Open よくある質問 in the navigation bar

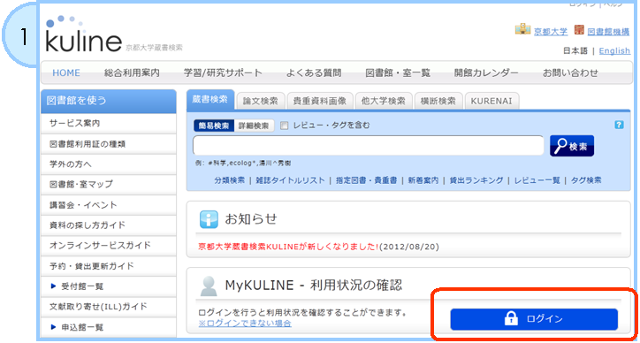point(314,73)
